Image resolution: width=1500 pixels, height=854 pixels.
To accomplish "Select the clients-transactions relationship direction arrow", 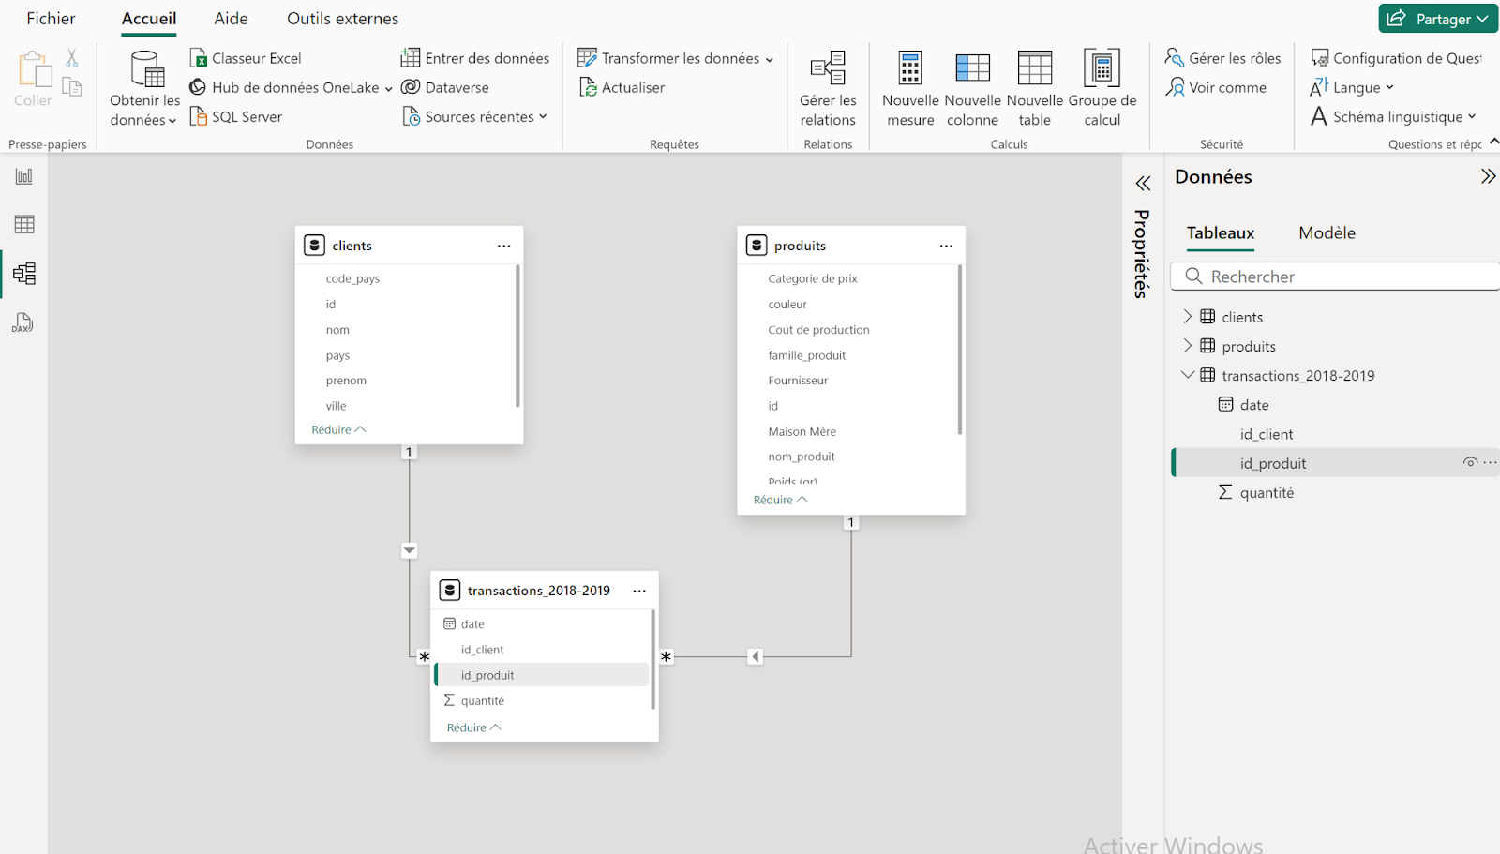I will (x=410, y=550).
